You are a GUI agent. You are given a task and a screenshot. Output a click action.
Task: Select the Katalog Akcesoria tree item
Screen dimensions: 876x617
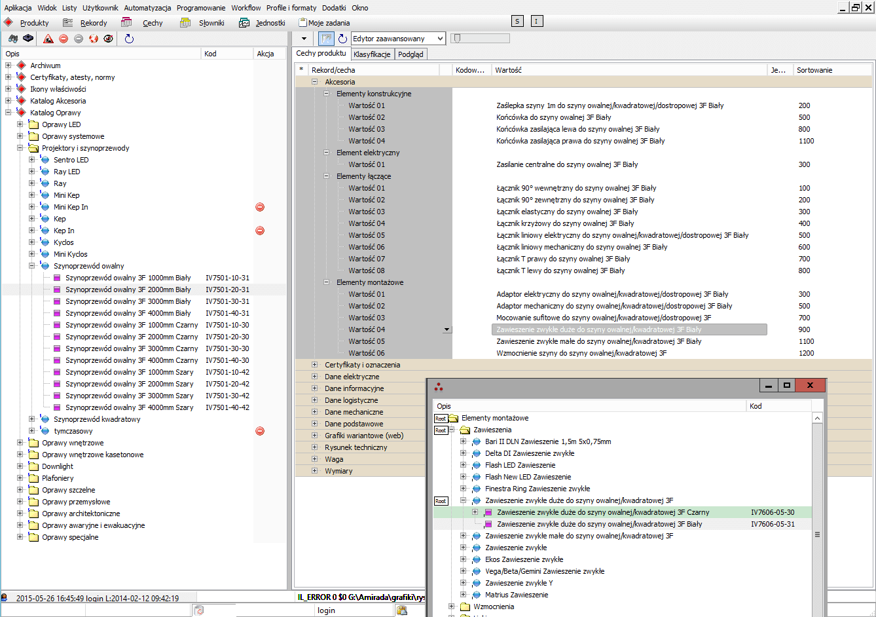point(58,101)
